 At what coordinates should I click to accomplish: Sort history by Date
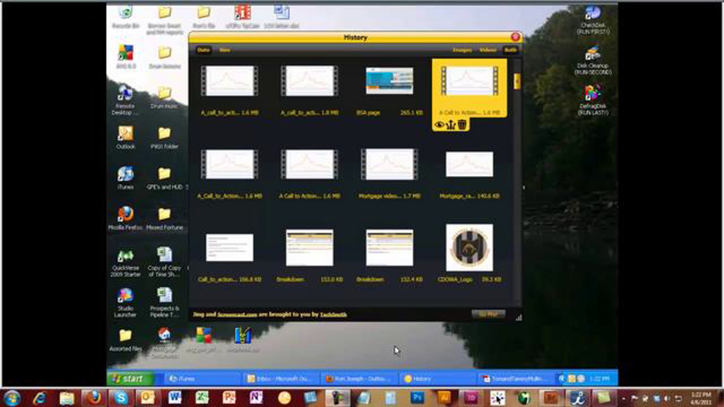(203, 50)
